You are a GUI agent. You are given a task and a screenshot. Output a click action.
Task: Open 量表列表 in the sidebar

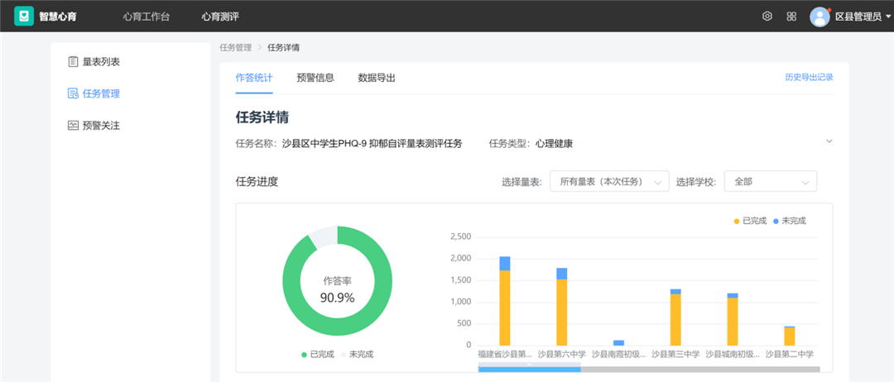coord(102,62)
